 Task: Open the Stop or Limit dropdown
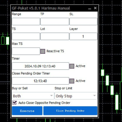(76, 96)
